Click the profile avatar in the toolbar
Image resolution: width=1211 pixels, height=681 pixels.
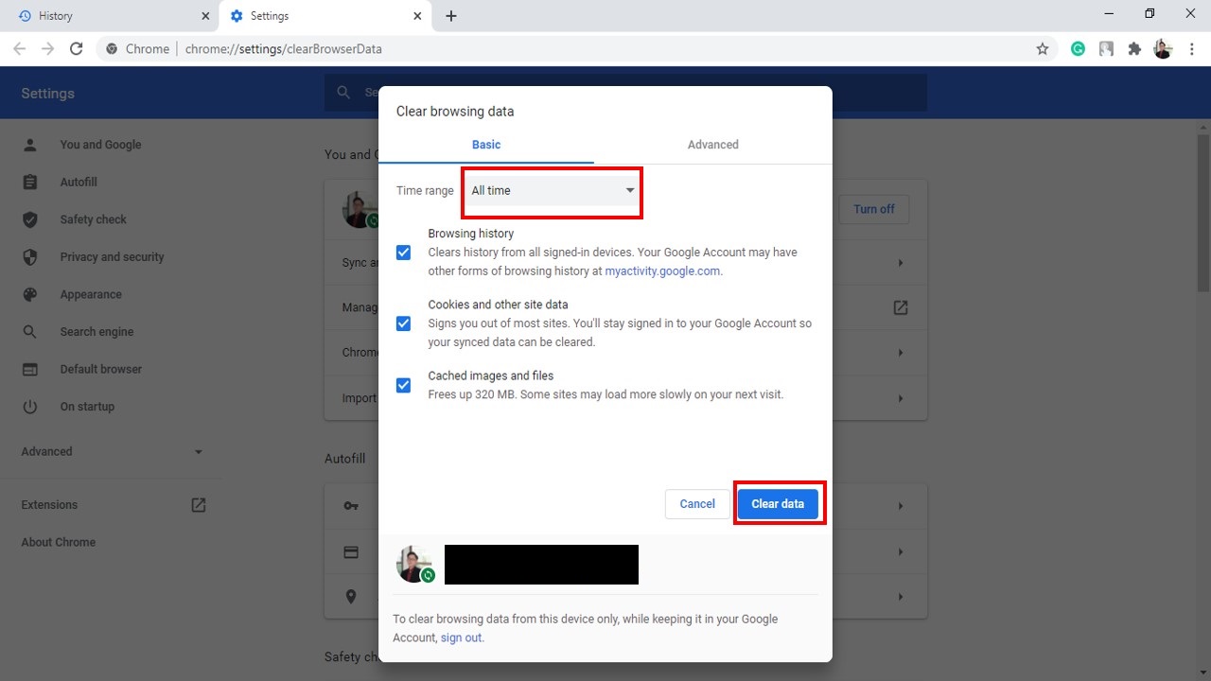pos(1163,48)
